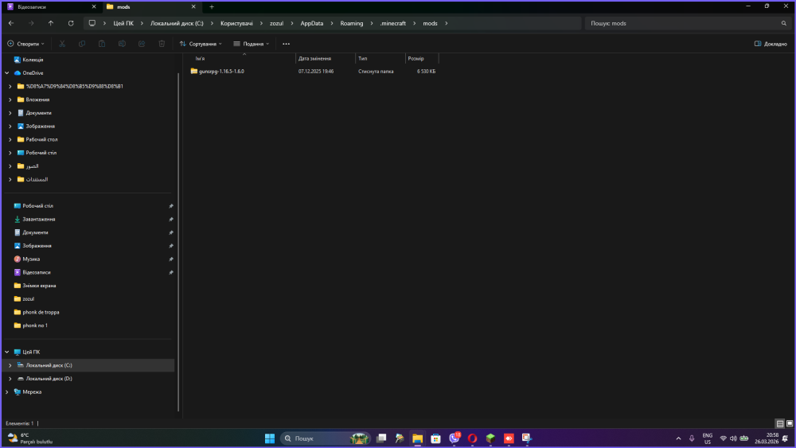
Task: Collapse the OneDrive tree node
Action: pos(7,73)
